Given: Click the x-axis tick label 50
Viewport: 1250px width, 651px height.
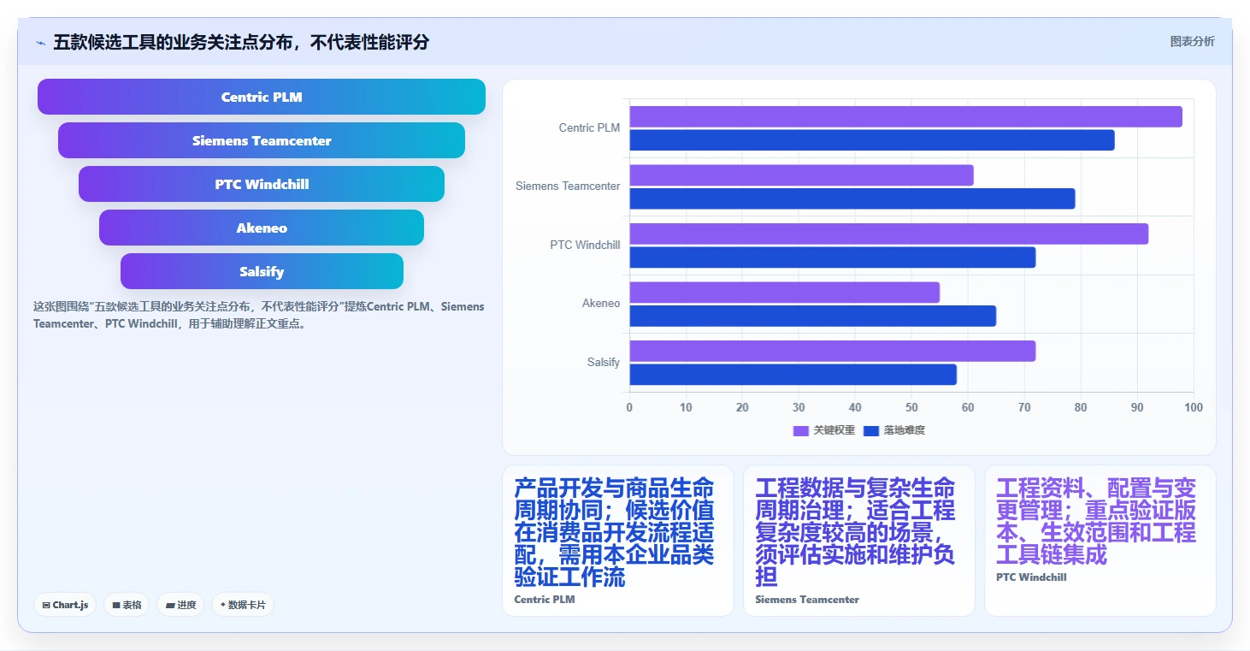Looking at the screenshot, I should pos(912,407).
